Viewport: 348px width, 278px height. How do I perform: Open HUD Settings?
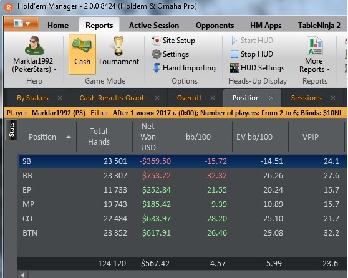[257, 68]
